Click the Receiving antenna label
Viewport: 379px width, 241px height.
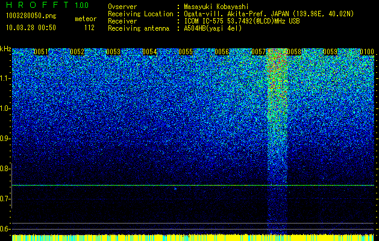[x=139, y=28]
